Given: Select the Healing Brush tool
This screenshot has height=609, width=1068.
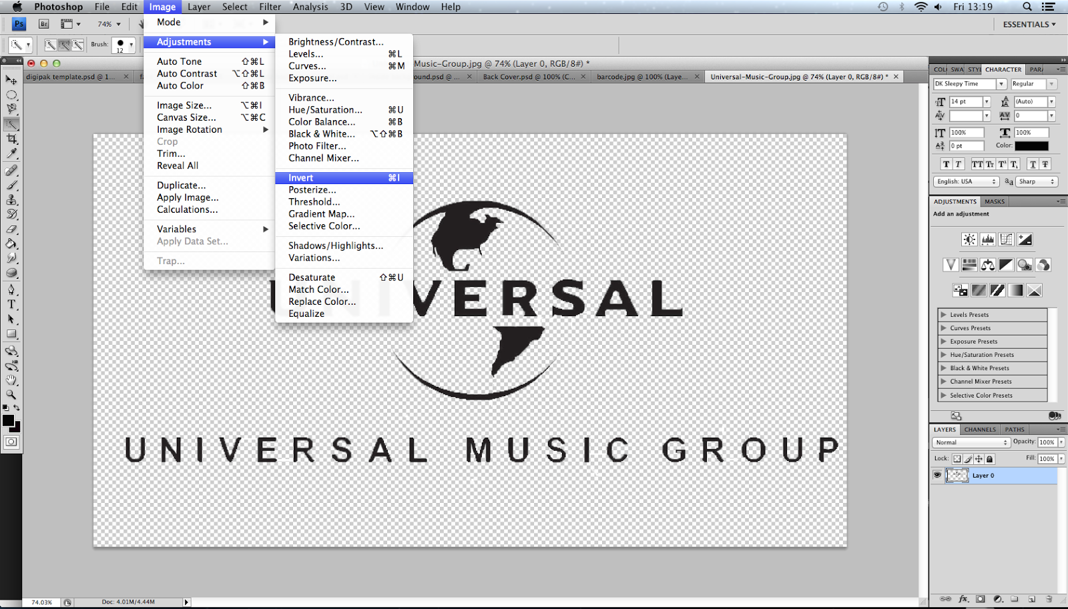Looking at the screenshot, I should coord(11,170).
